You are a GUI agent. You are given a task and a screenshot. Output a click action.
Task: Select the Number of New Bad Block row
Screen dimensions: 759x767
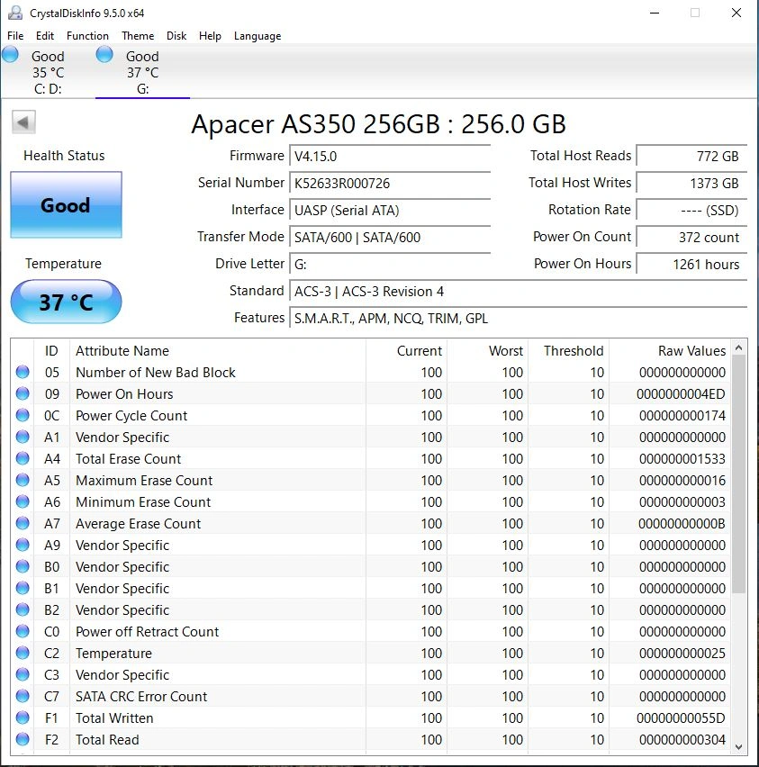click(156, 373)
